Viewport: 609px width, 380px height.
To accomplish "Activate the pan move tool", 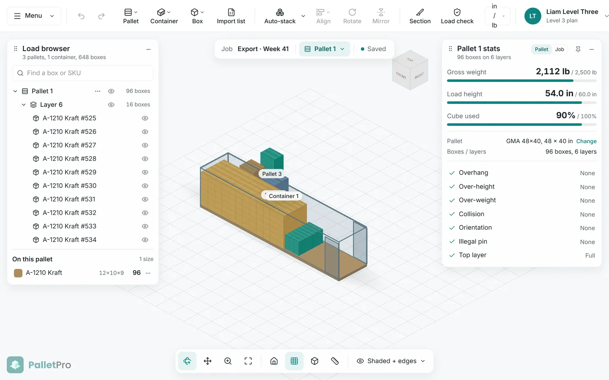I will (208, 361).
